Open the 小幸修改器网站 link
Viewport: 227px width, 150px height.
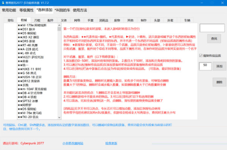[x=73, y=143]
